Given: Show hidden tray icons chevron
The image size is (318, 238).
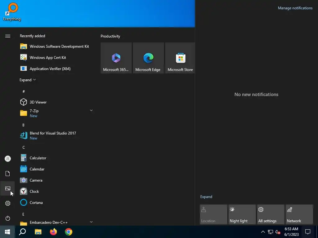Looking at the screenshot, I should pyautogui.click(x=263, y=232).
